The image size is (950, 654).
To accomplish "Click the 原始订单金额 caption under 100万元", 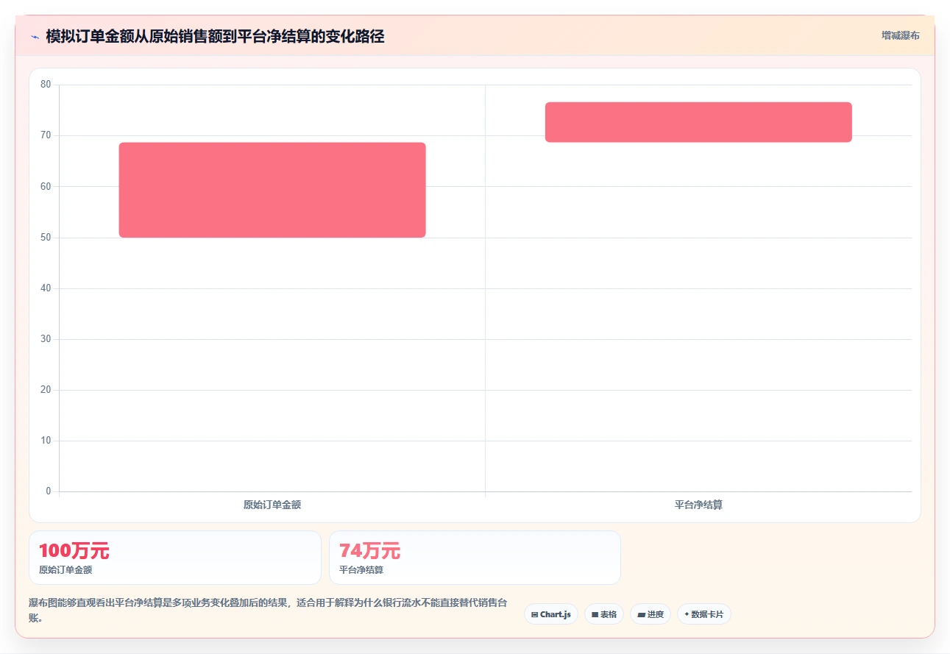I will point(65,569).
